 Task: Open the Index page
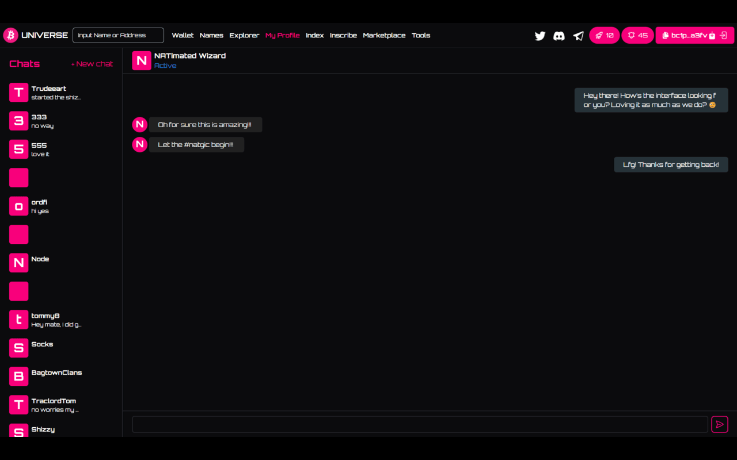(314, 36)
